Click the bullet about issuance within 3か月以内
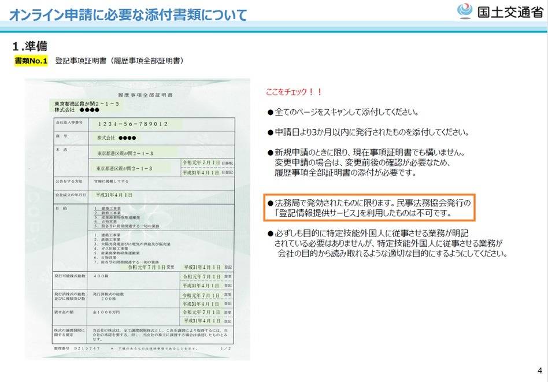 pos(368,132)
